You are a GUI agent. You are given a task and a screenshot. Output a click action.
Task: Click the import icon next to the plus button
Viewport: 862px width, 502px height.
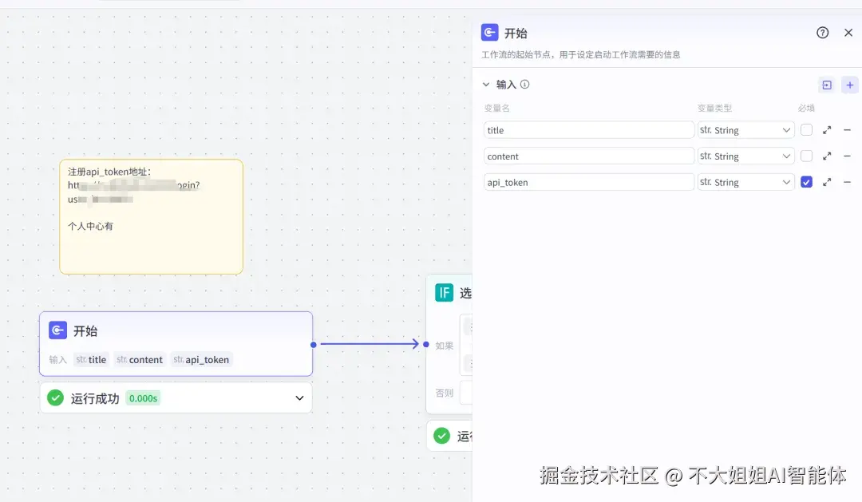826,84
